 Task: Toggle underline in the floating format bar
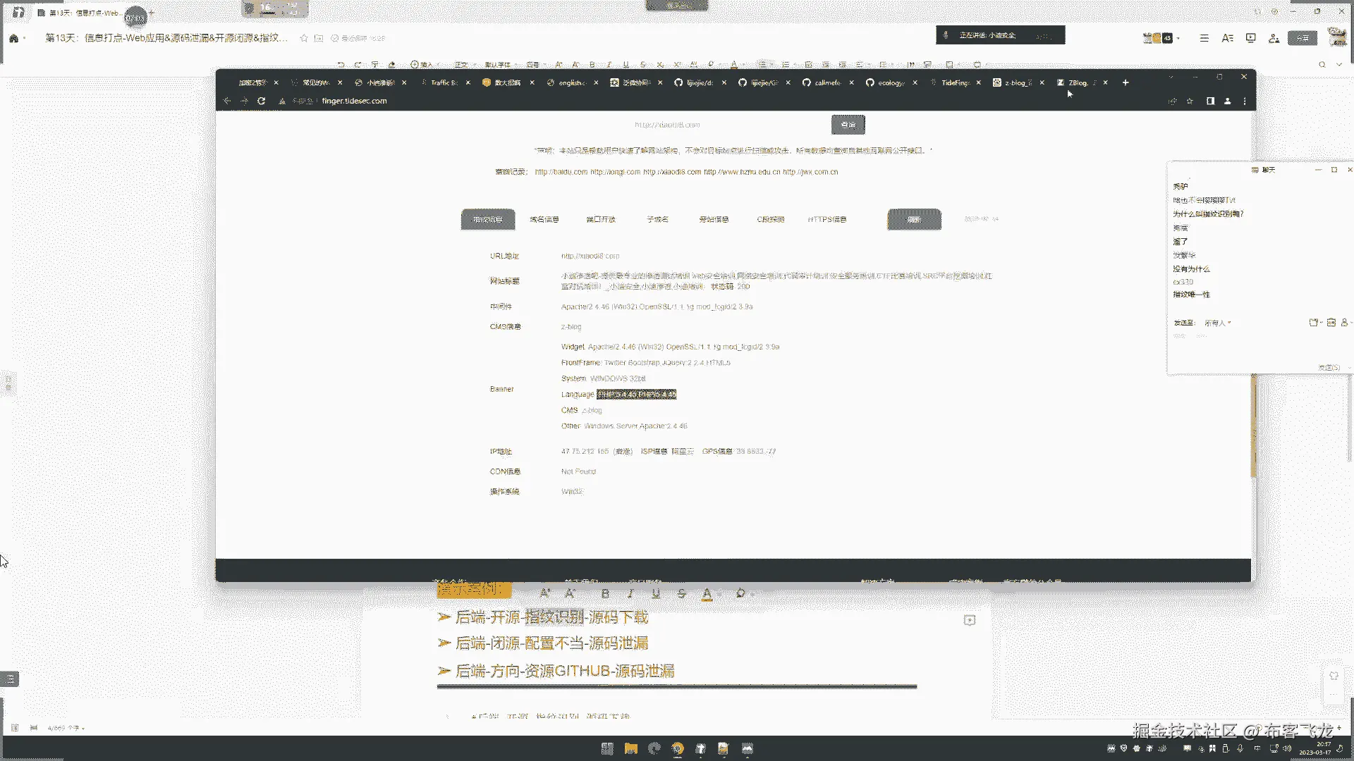tap(656, 593)
